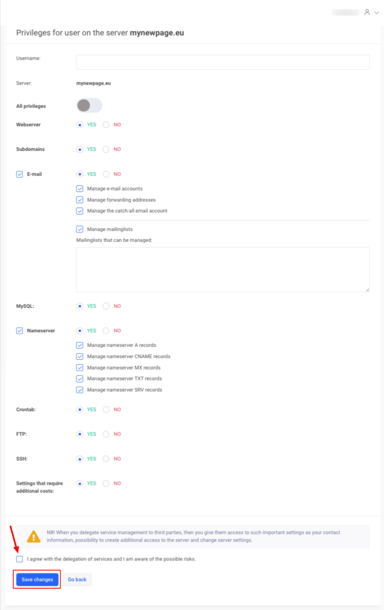Select NO for MySQL privilege
This screenshot has height=610, width=384.
[x=106, y=306]
